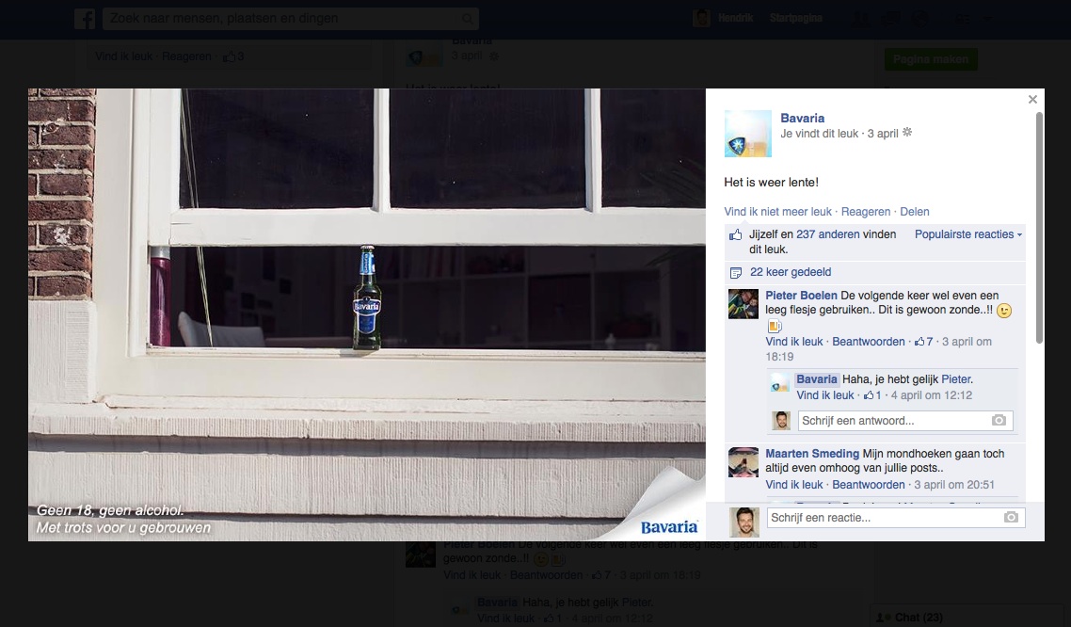The image size is (1071, 627).
Task: Click the Facebook logo in the top bar
Action: pyautogui.click(x=85, y=19)
